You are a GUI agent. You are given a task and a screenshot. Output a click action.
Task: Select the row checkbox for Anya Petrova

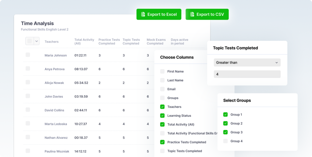click(x=28, y=69)
